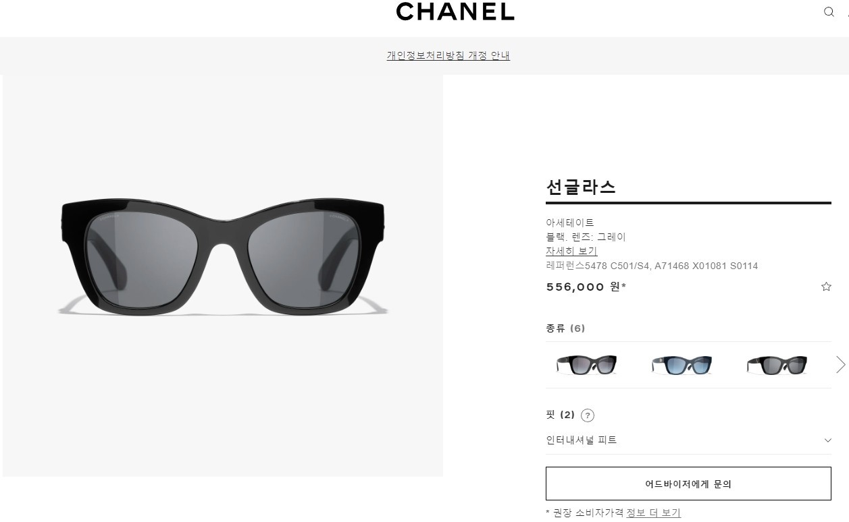Click the 종류 (6) variations label
The width and height of the screenshot is (849, 522).
[565, 328]
